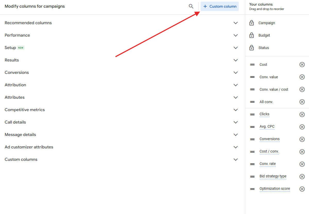Remove the Avg. CPC column
Screen dimensions: 309x214
302,127
